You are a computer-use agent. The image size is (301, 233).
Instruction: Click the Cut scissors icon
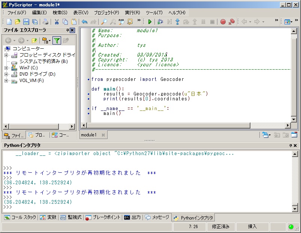pos(57,22)
